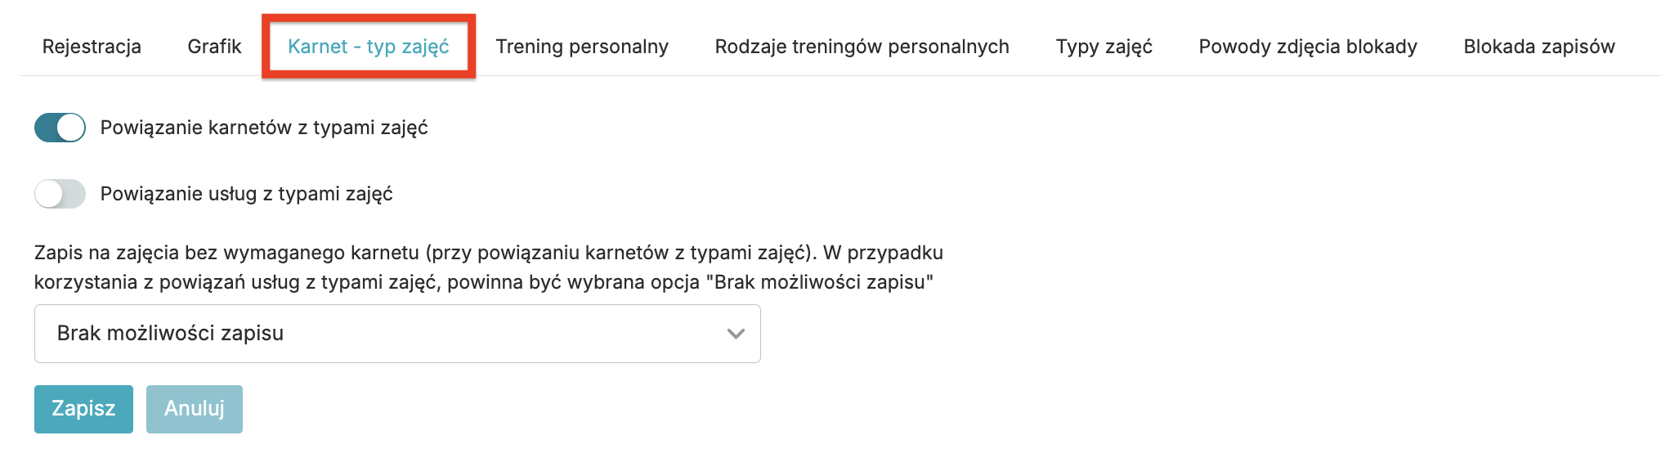Go to the Trening personalny tab
The image size is (1661, 458).
581,47
